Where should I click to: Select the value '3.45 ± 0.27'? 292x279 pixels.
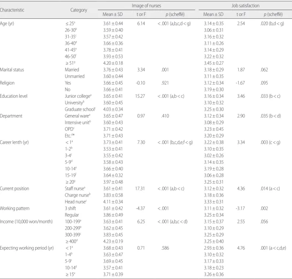pos(213,63)
